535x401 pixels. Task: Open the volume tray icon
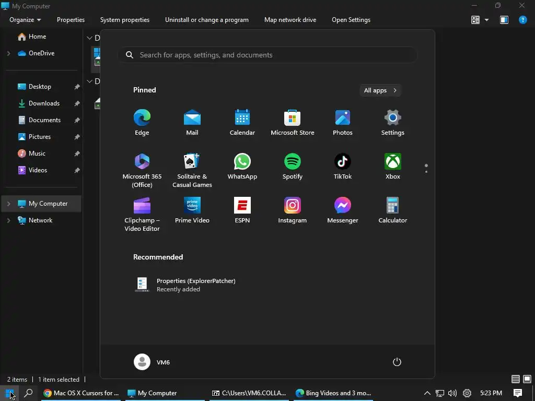click(x=452, y=393)
